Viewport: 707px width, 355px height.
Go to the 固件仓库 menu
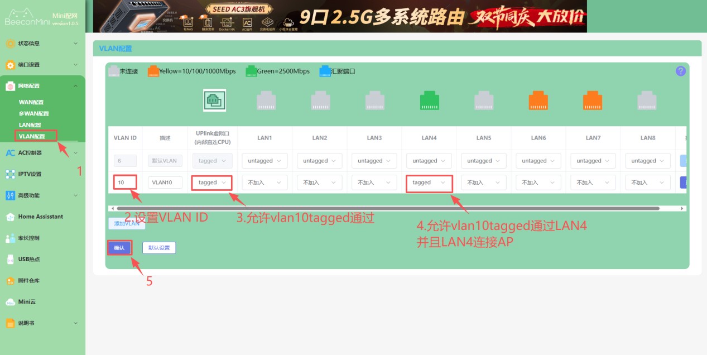tap(28, 281)
